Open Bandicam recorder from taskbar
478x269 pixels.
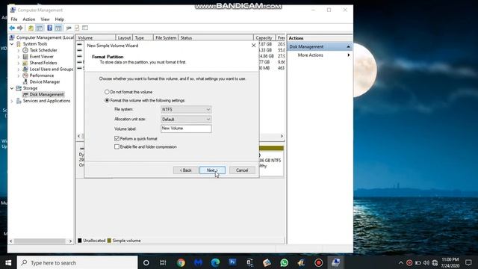point(319,262)
